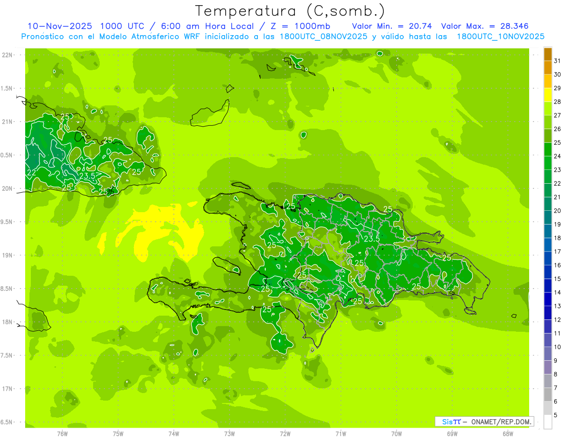Viewport: 570px width, 440px height.
Task: Click the ONAMET/REP.DOM. credit label
Action: 502,421
